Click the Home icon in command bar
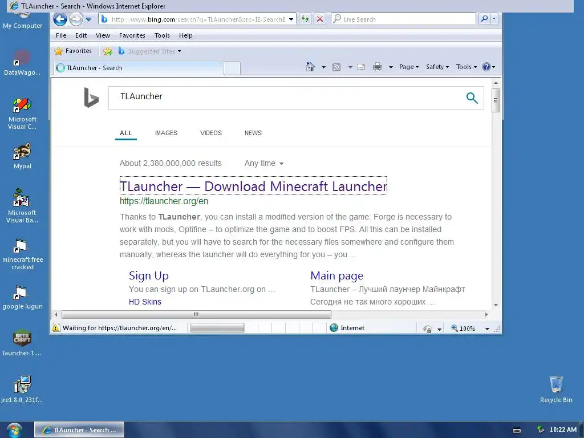This screenshot has height=438, width=584. point(310,67)
